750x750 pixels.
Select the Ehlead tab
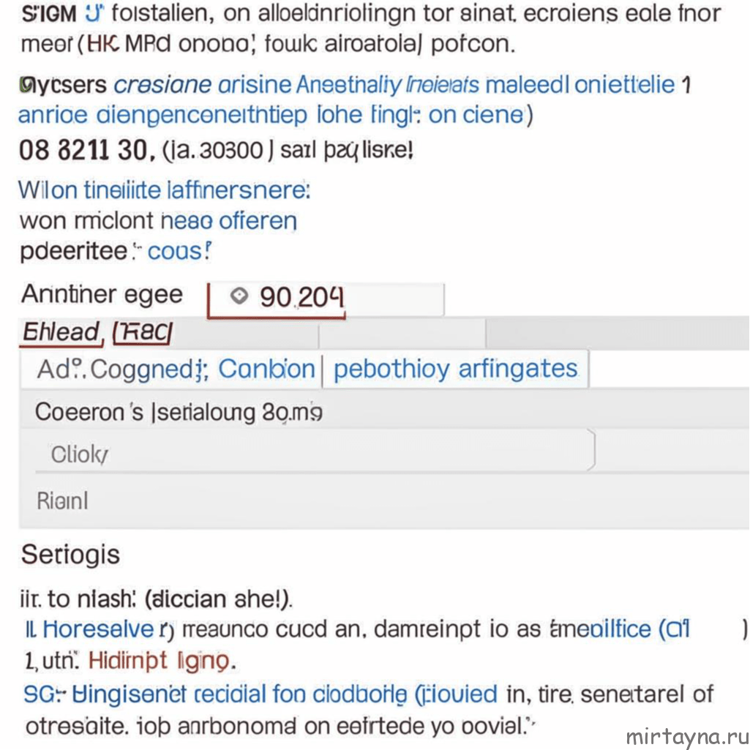point(61,331)
